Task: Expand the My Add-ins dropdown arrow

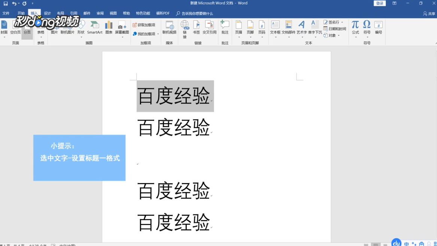Action: 158,34
